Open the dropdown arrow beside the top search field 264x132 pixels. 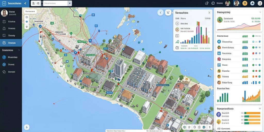click(70, 3)
